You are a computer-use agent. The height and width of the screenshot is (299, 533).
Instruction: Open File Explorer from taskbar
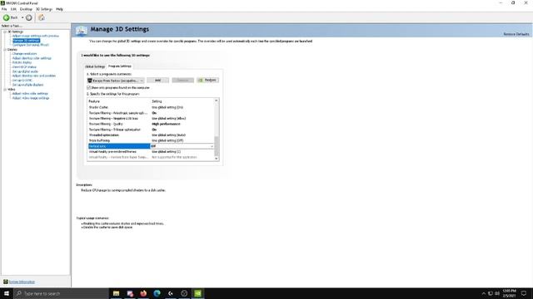pos(117,293)
